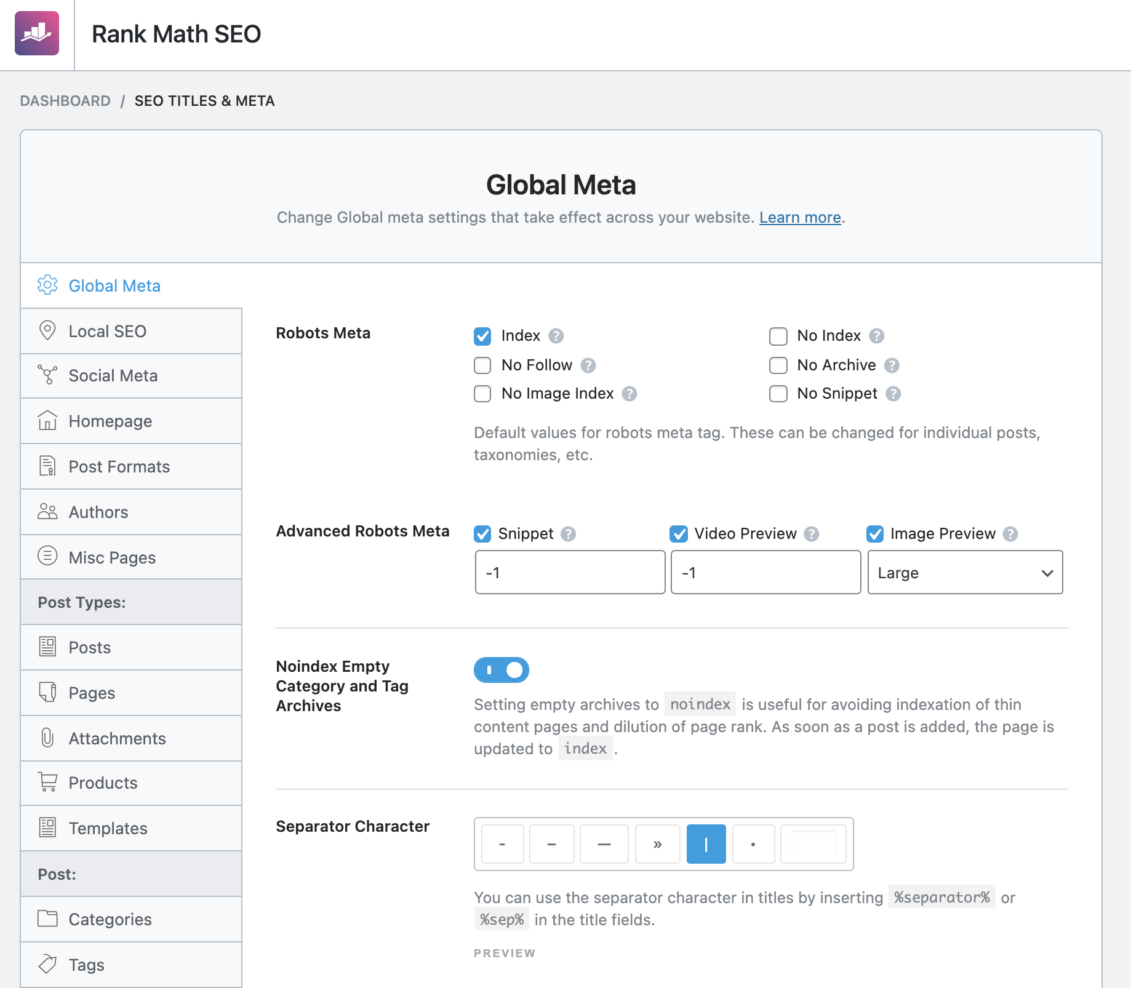The width and height of the screenshot is (1131, 988).
Task: Click the Tags label icon
Action: [47, 964]
